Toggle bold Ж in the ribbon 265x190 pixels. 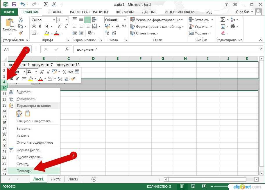34,26
